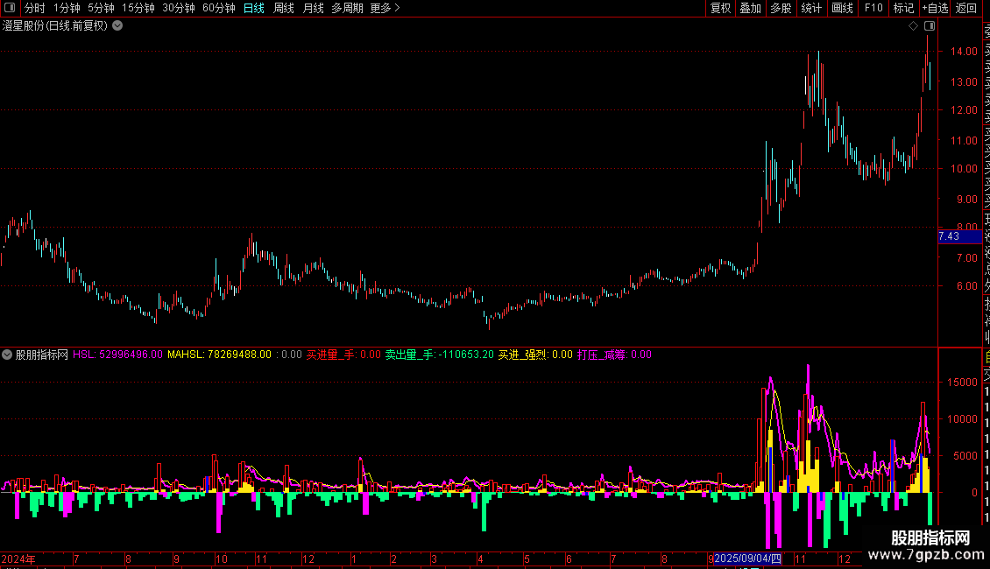
Task: Open F10 company information
Action: point(873,8)
